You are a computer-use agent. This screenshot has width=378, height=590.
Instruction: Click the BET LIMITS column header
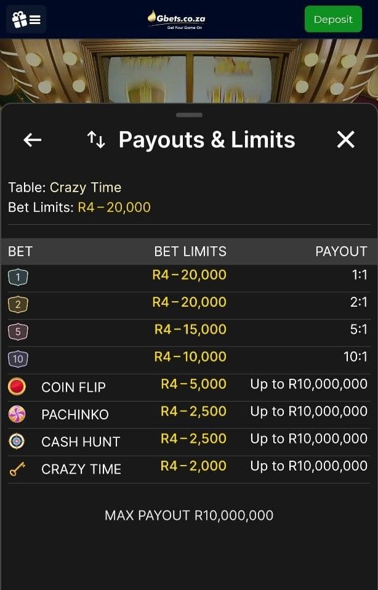[x=190, y=251]
